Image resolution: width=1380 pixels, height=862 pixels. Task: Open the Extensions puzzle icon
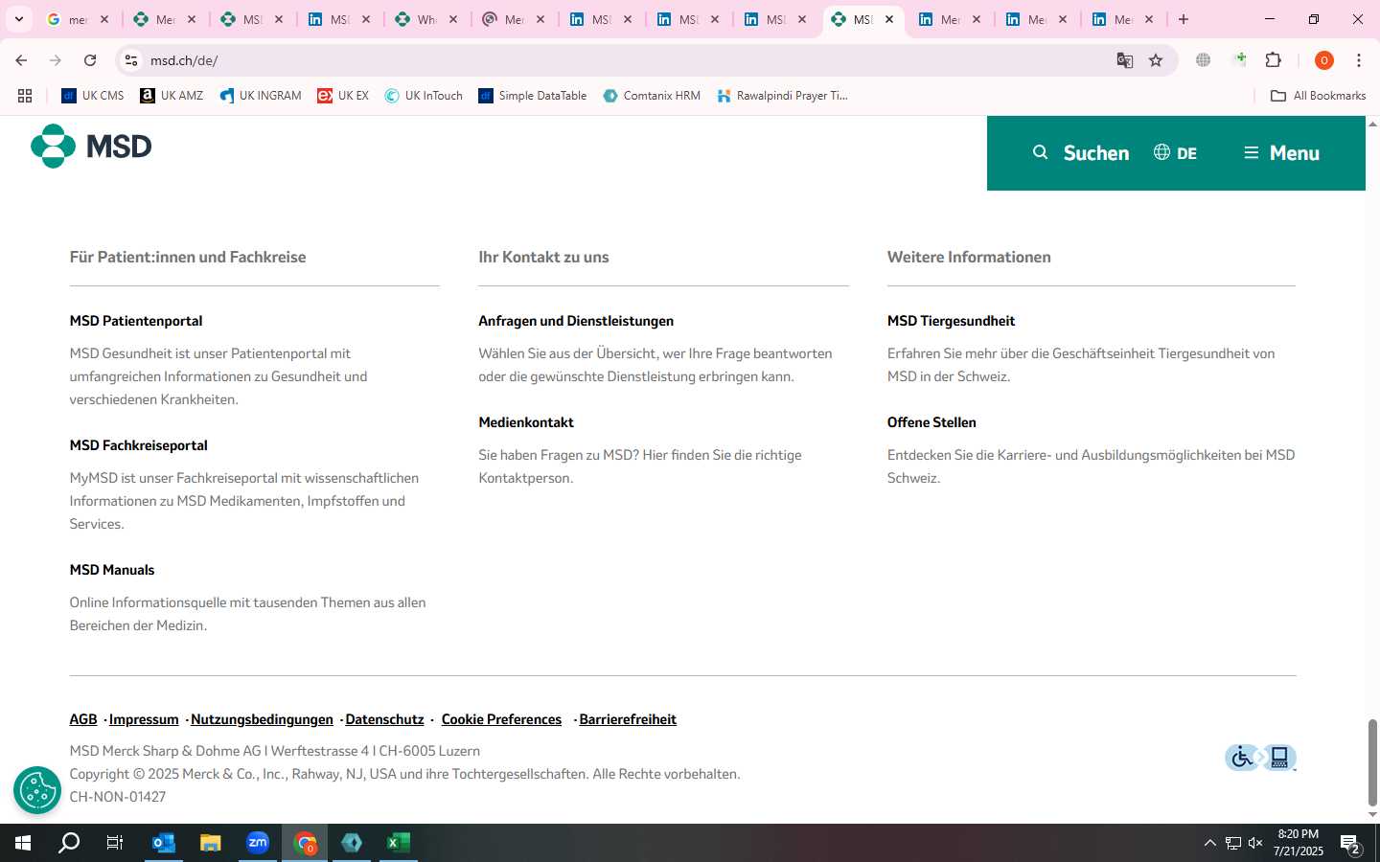click(1274, 60)
